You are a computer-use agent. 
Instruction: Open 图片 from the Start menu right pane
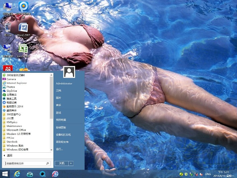tap(58, 98)
